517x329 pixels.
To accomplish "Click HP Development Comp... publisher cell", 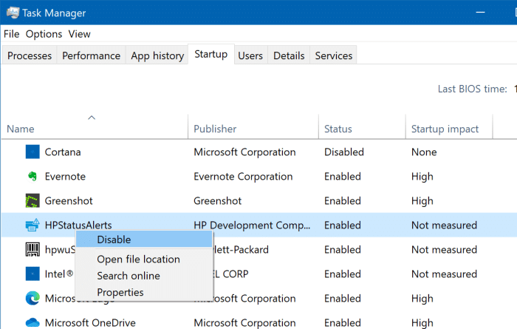I will (x=252, y=225).
